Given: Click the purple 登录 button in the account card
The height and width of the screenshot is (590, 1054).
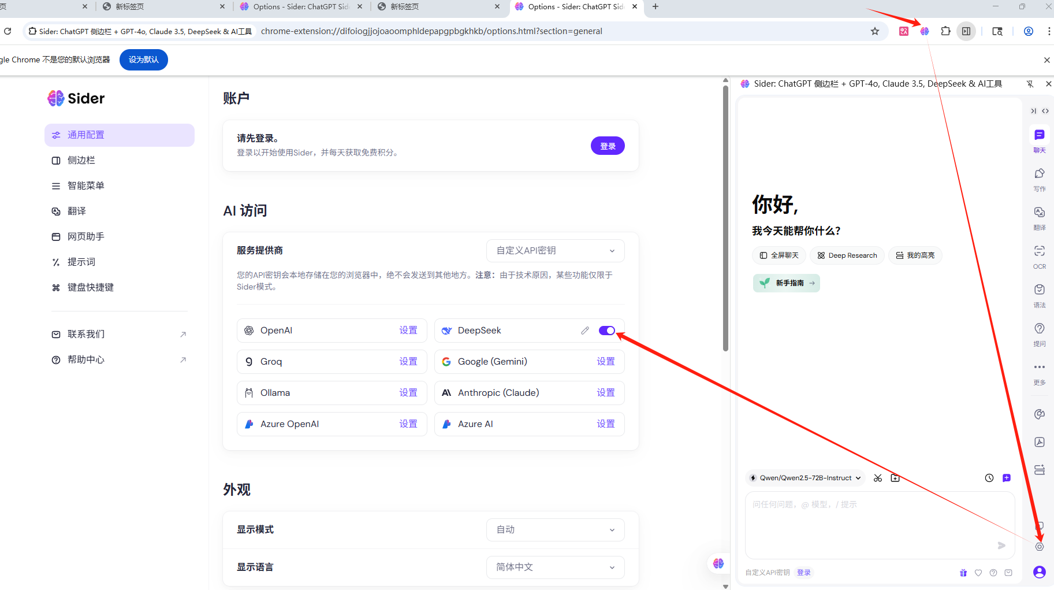Looking at the screenshot, I should pyautogui.click(x=608, y=146).
